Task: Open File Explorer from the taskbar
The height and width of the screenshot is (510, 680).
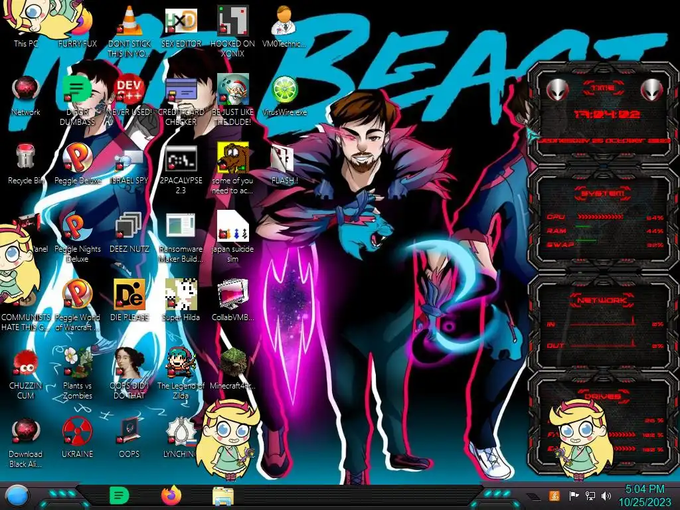Action: pyautogui.click(x=223, y=496)
